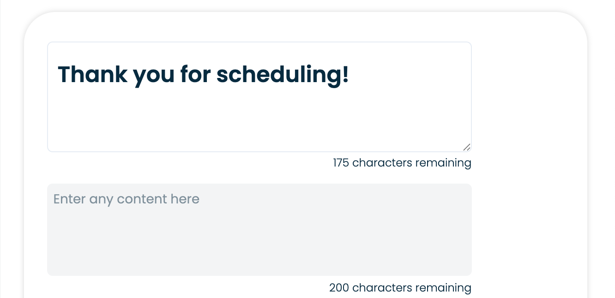This screenshot has height=298, width=615.
Task: Click the word "remaining" under the content box
Action: 443,288
